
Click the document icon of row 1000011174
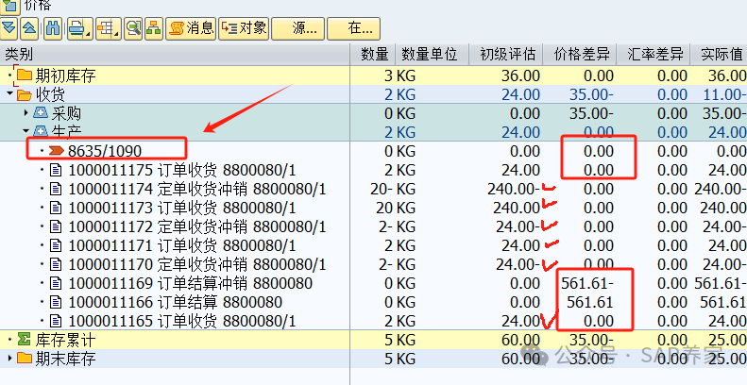(x=57, y=189)
